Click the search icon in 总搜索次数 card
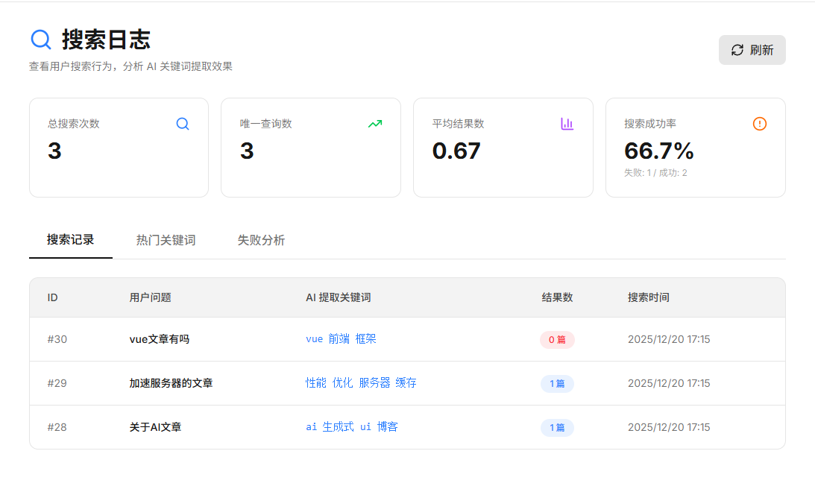 (183, 124)
